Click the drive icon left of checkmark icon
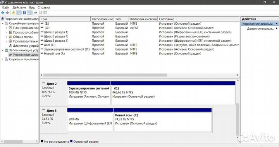The image size is (279, 147). [x=36, y=13]
